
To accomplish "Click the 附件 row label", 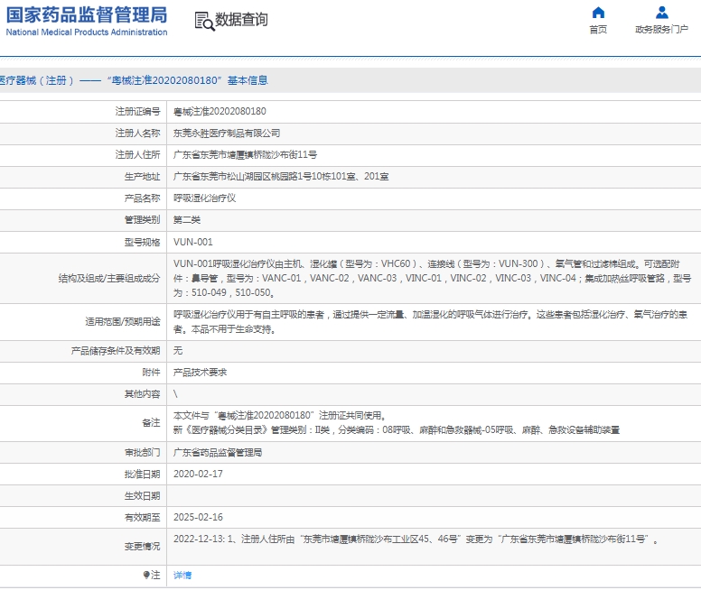I will [151, 373].
